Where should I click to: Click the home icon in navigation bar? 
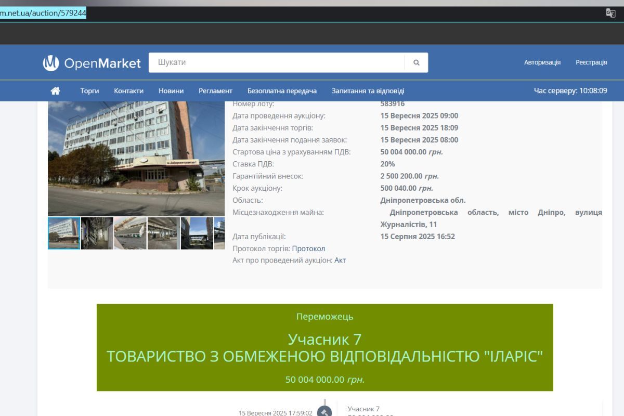(x=55, y=90)
